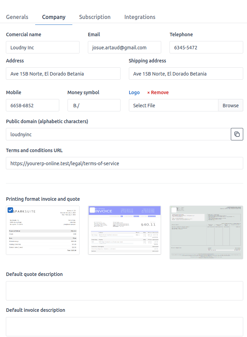The height and width of the screenshot is (337, 247).
Task: Click the Default quote description textarea
Action: (x=124, y=290)
